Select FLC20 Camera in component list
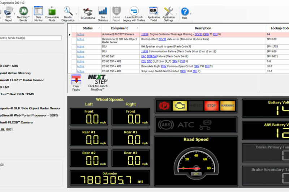Image resolution: width=289 pixels, height=192 pixels. point(16,122)
